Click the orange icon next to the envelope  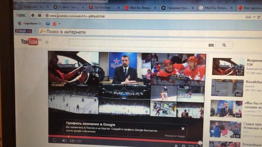coord(54,24)
